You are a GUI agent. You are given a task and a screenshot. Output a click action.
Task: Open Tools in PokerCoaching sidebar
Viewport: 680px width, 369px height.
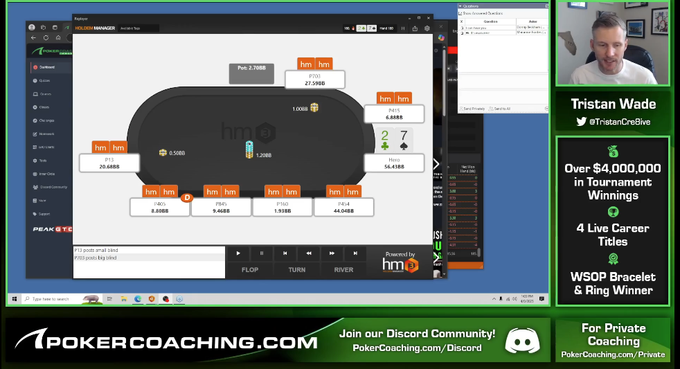click(42, 161)
